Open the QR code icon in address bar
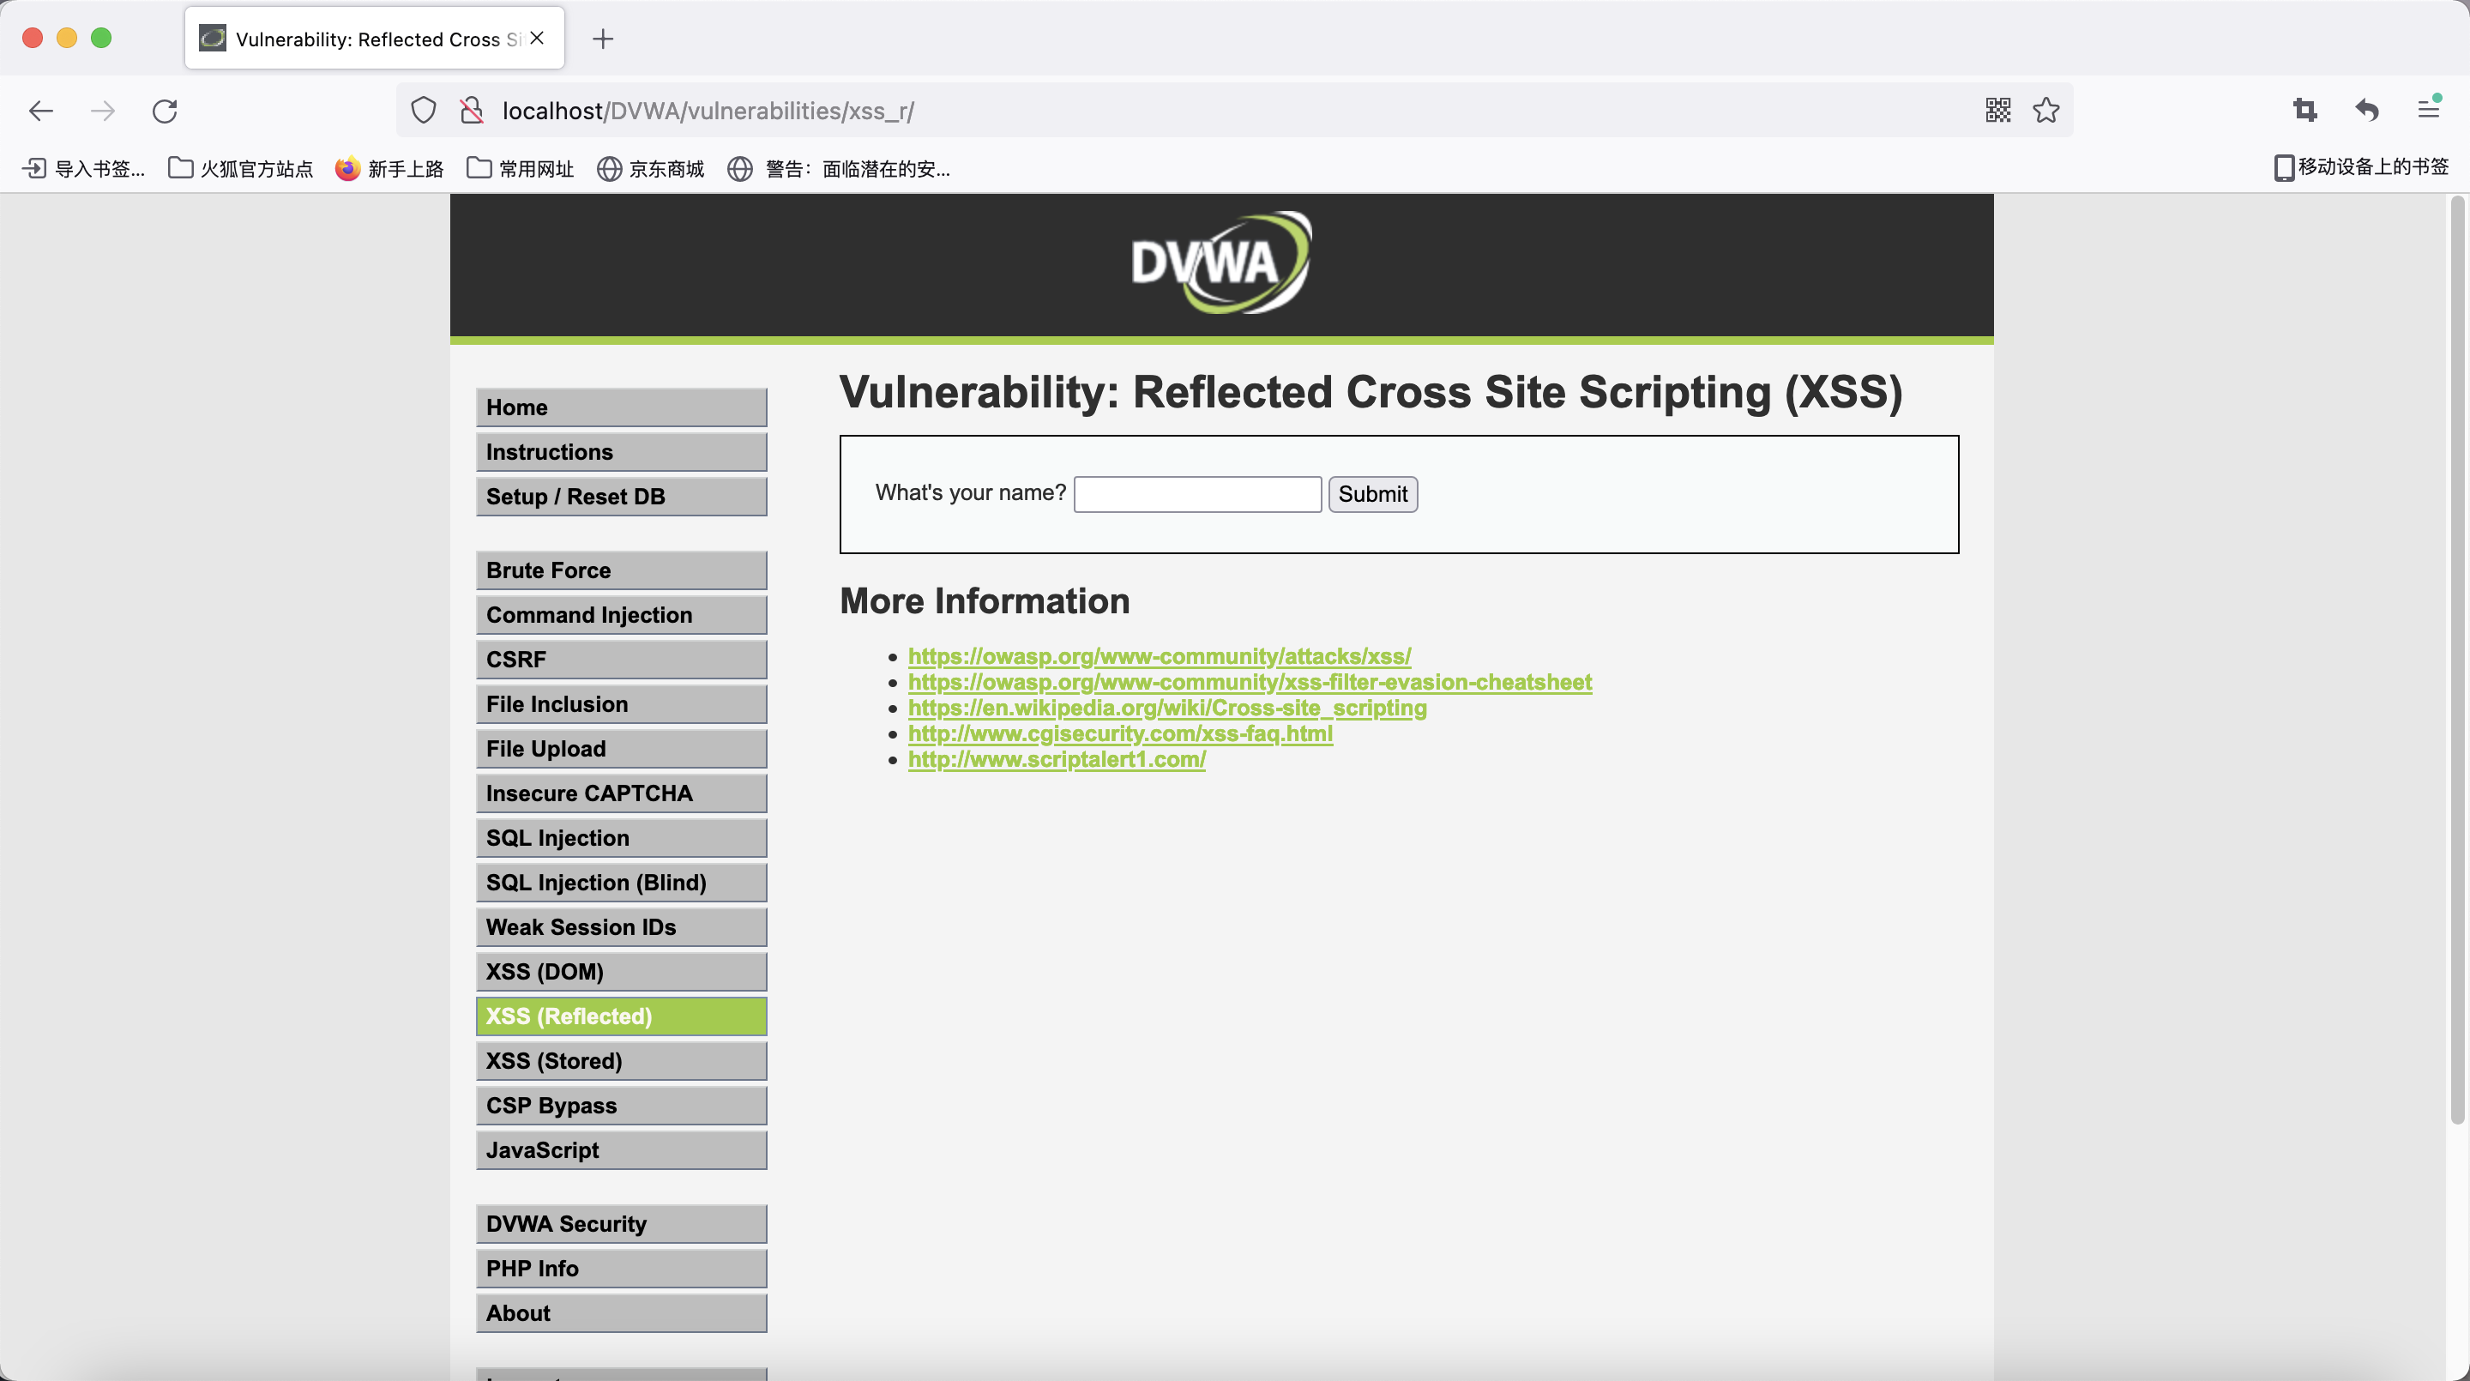Screen dimensions: 2470x1381 click(1997, 109)
